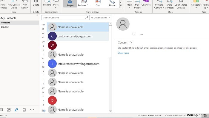The height and width of the screenshot is (118, 209).
Task: Jump to gh index
Action: point(43,42)
